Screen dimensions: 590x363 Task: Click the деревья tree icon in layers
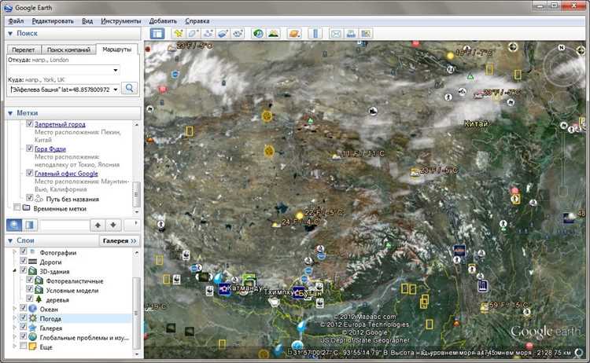(39, 299)
